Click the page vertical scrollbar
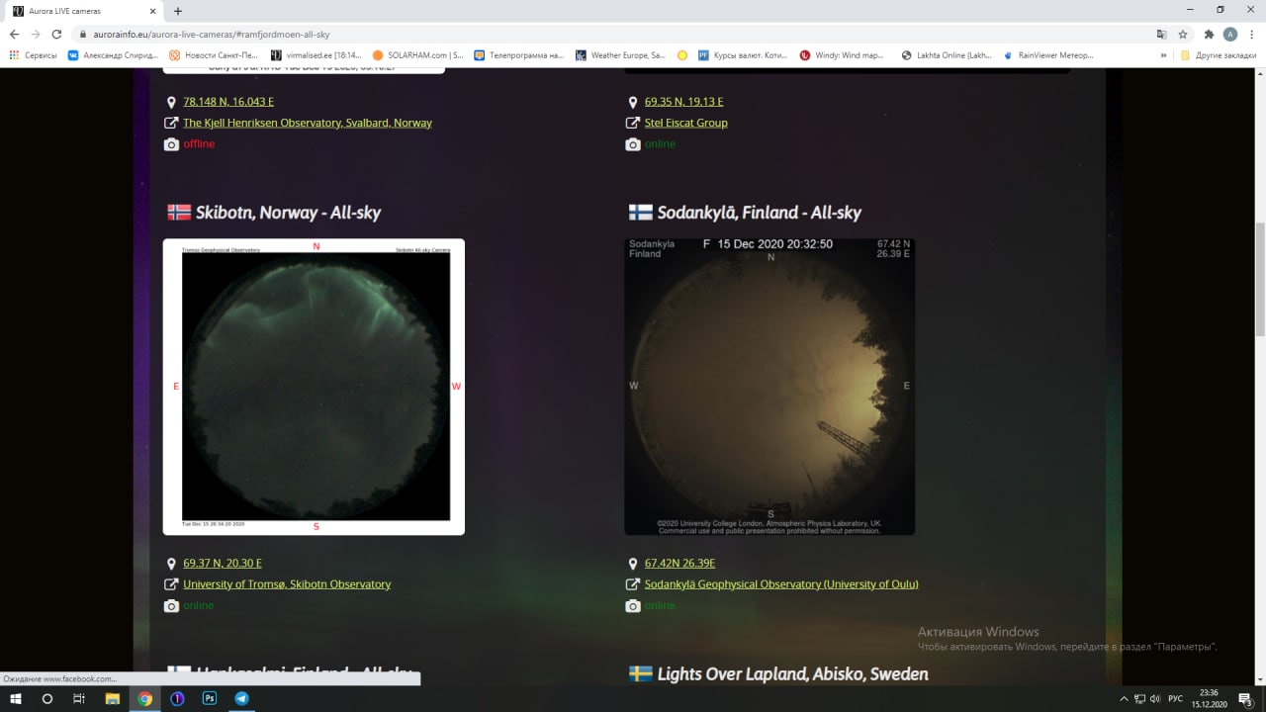Viewport: 1266px width, 712px height. click(x=1259, y=279)
